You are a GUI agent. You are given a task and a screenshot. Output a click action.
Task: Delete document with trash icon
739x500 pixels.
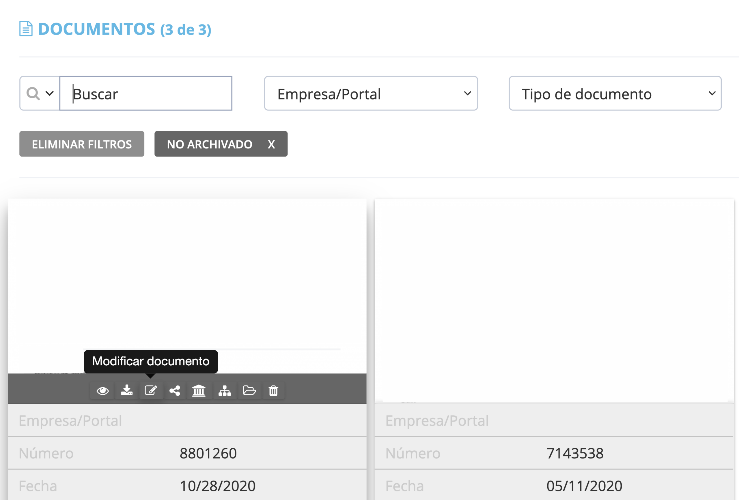coord(273,390)
